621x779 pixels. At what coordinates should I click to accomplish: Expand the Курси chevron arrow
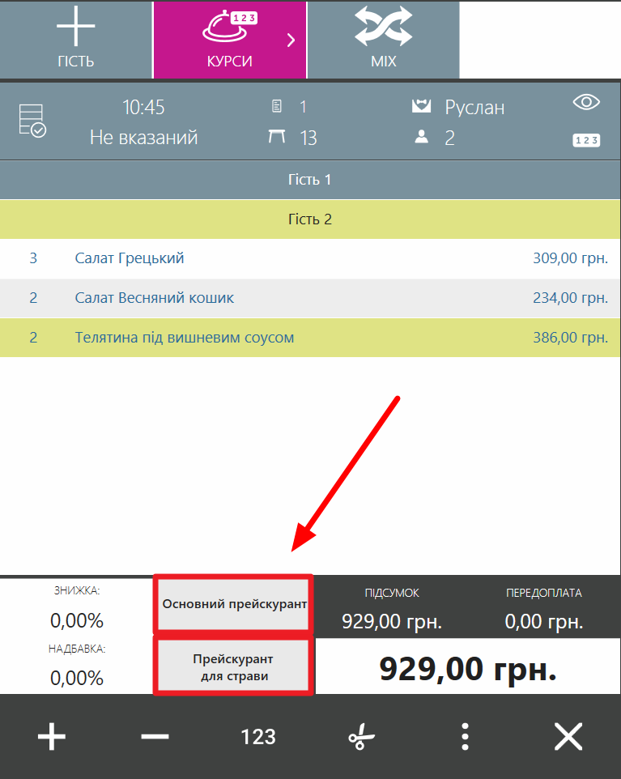pyautogui.click(x=291, y=40)
